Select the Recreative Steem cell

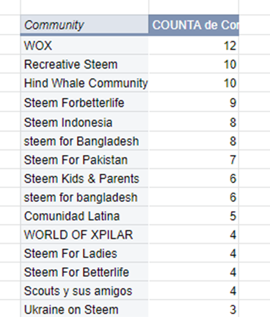click(x=84, y=64)
